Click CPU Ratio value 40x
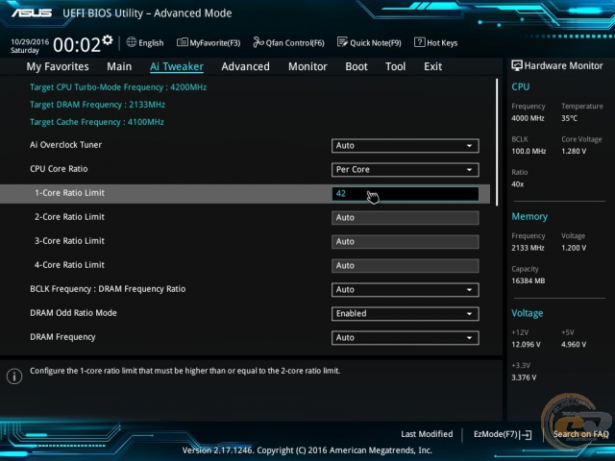 point(518,183)
